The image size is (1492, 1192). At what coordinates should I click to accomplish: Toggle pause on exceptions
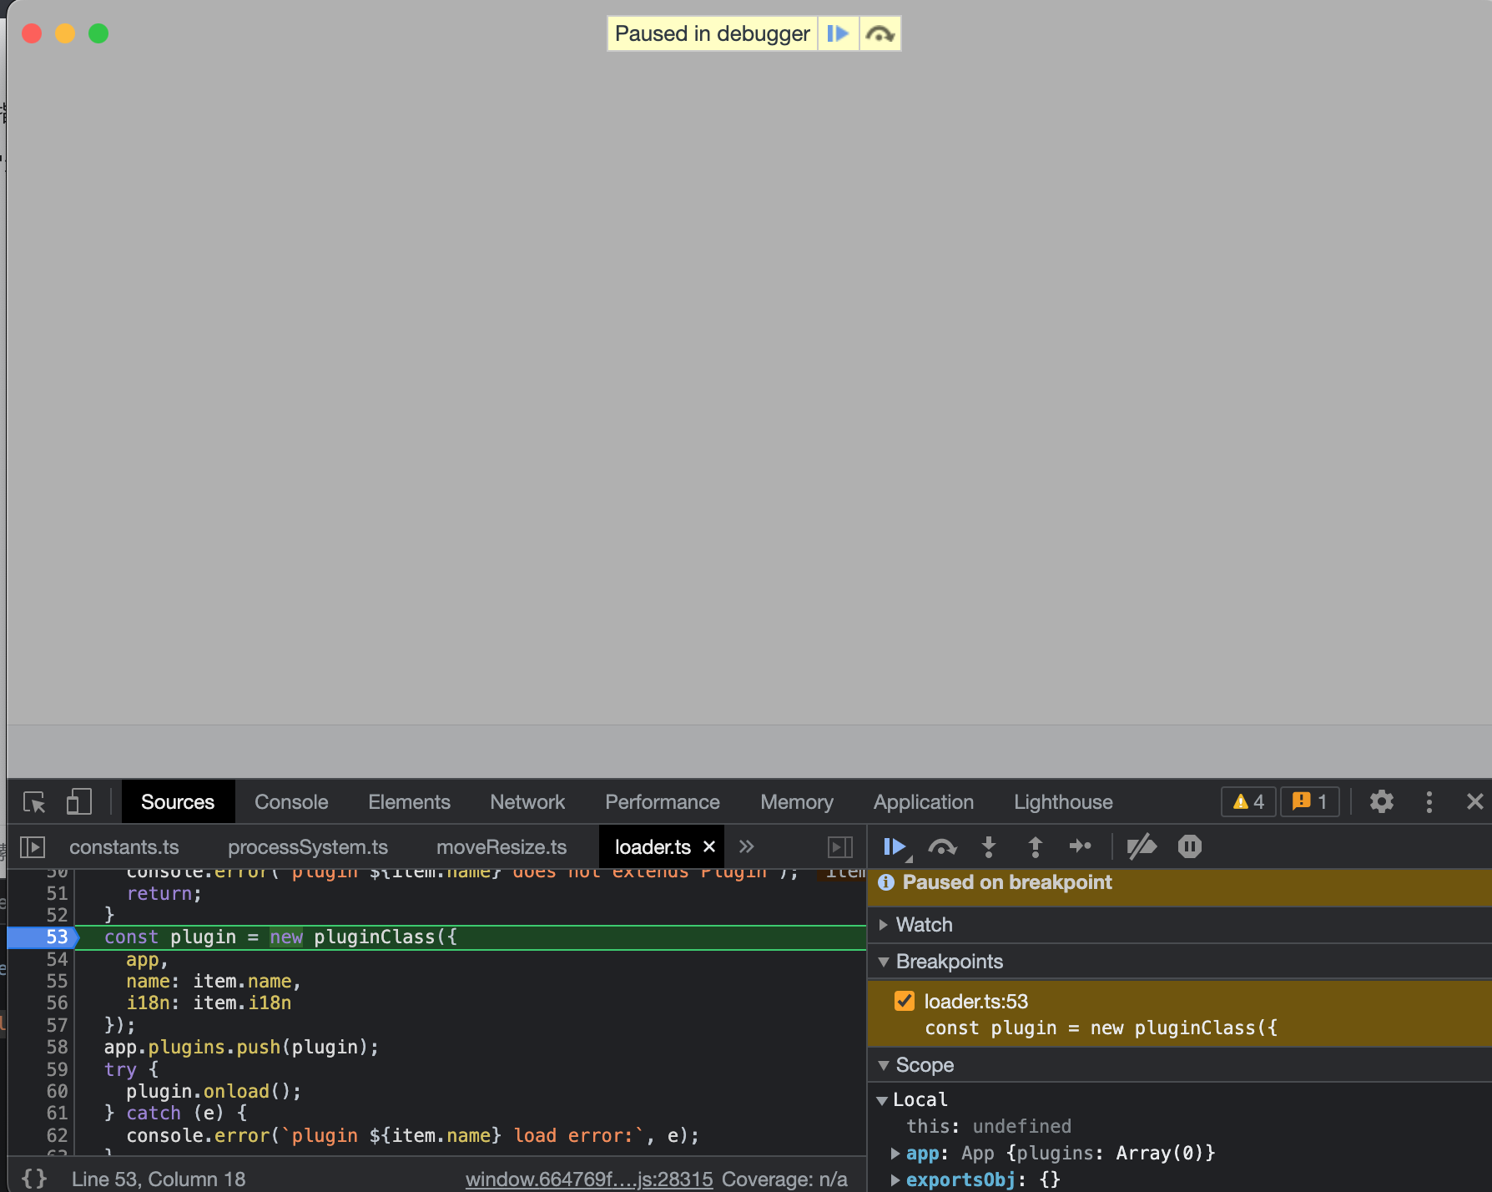(x=1189, y=846)
